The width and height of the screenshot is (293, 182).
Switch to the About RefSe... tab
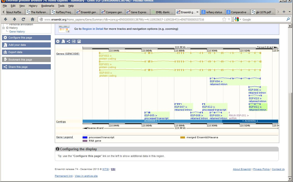(16, 12)
